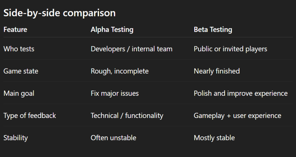
Task: Click the 'Gameplay + user experience' cell
Action: [237, 116]
